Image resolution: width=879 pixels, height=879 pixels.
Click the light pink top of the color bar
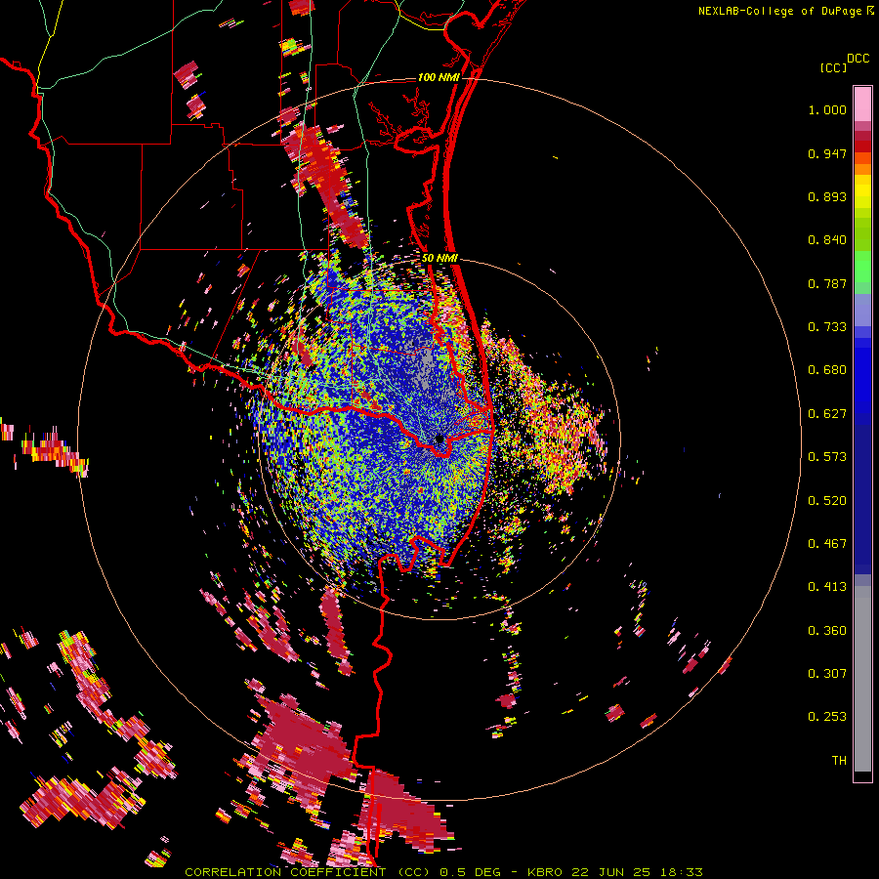pyautogui.click(x=862, y=104)
